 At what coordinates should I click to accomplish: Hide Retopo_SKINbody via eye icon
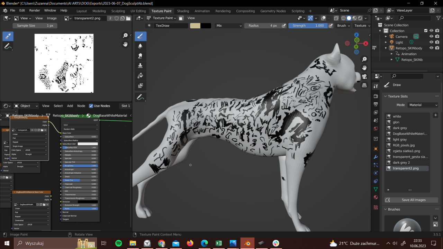(432, 48)
